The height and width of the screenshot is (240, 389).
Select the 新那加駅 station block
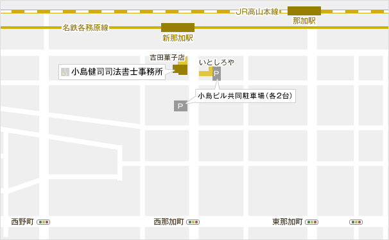[178, 28]
